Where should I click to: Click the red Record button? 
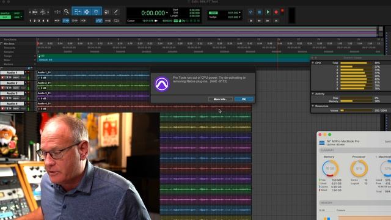(276, 12)
